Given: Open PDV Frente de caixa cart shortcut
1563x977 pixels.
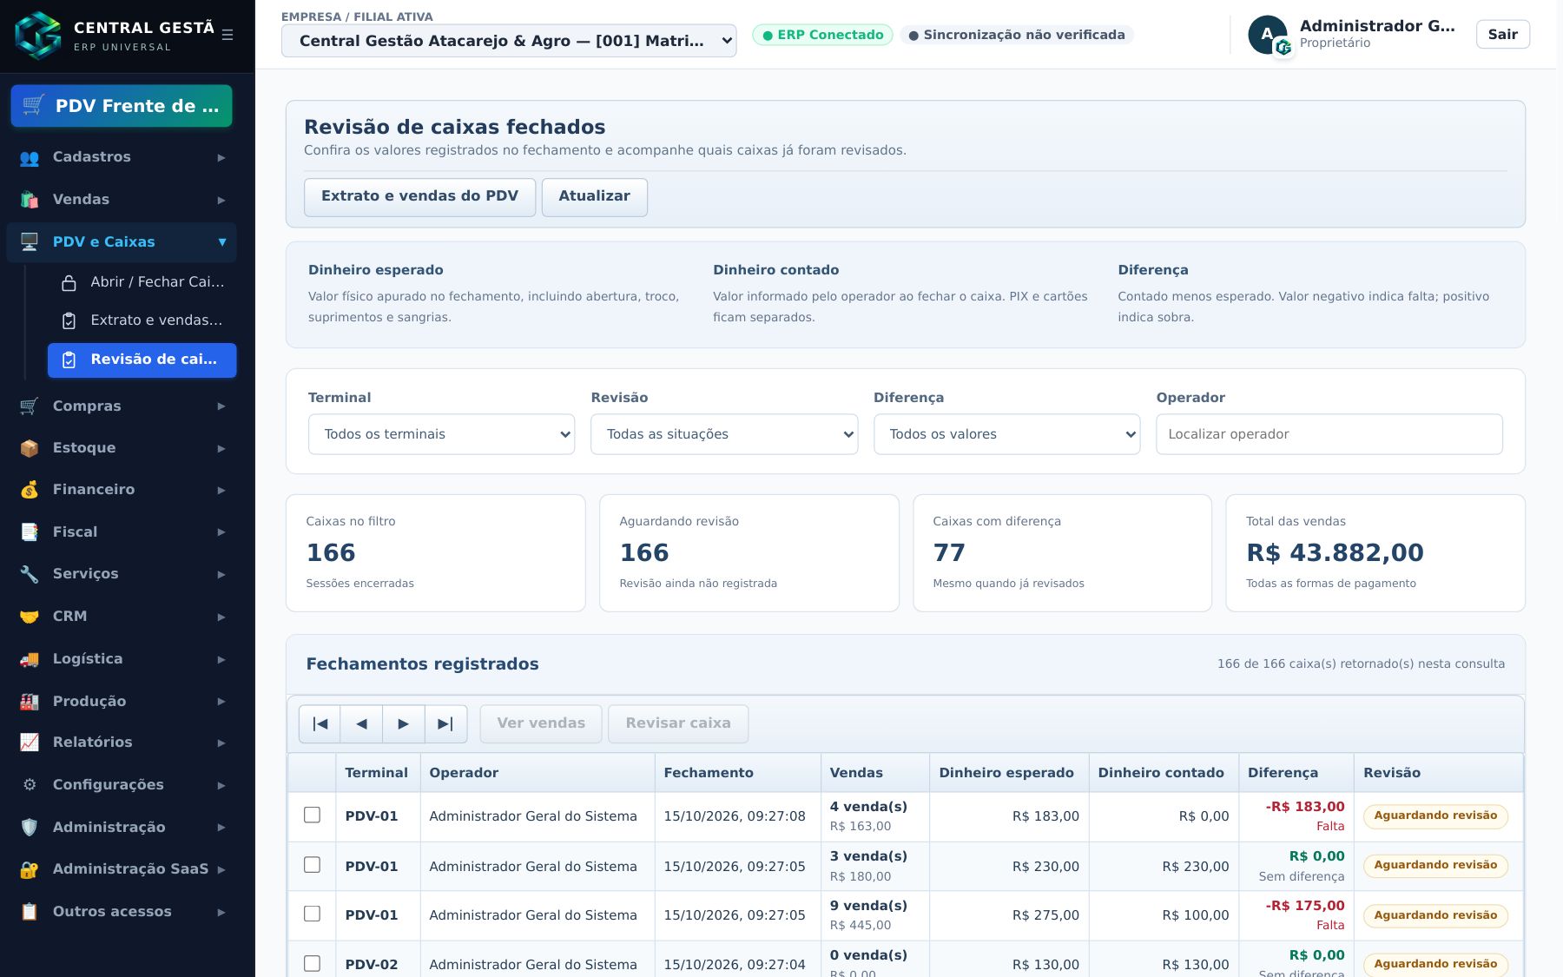Looking at the screenshot, I should [122, 106].
